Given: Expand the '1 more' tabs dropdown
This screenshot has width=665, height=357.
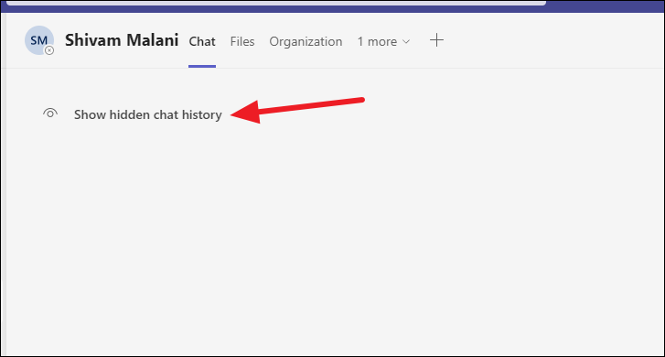Looking at the screenshot, I should click(x=383, y=41).
